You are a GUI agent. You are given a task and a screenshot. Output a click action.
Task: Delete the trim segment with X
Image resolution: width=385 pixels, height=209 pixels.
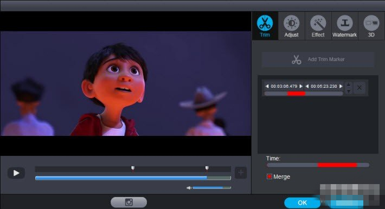tap(359, 88)
